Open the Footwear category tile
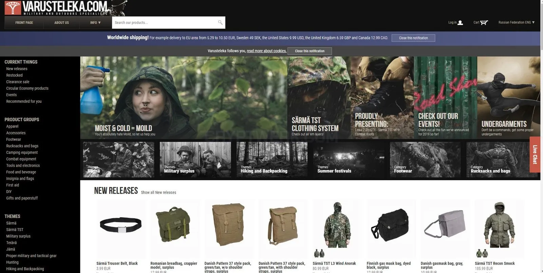Screen dimensions: 543x273 tap(425, 160)
